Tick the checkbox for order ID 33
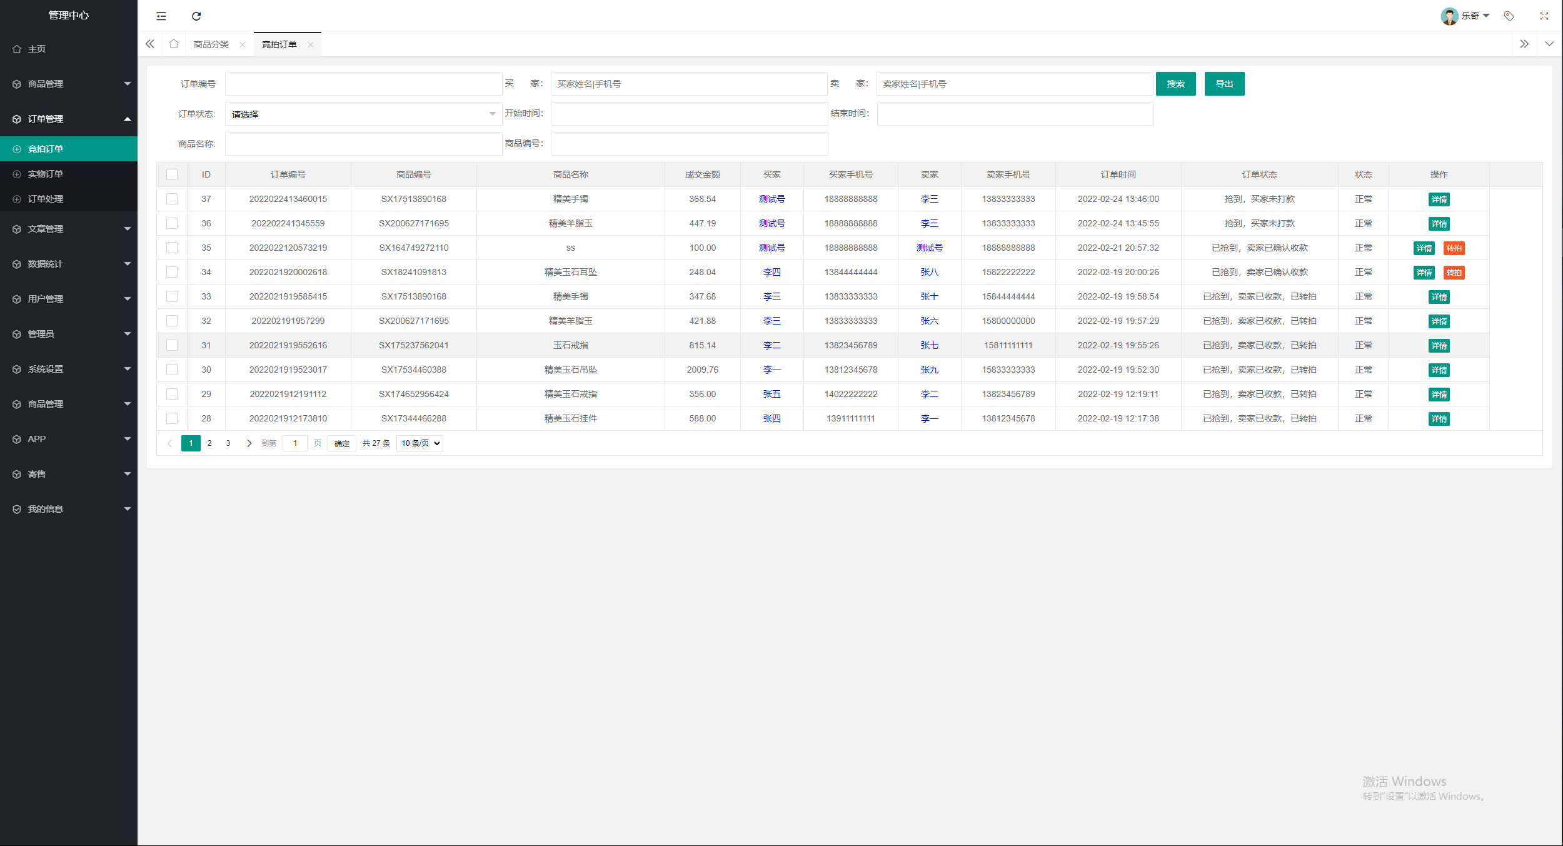This screenshot has height=846, width=1563. tap(172, 296)
